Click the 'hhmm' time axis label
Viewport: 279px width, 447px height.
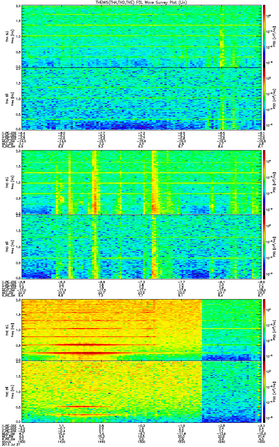6,441
